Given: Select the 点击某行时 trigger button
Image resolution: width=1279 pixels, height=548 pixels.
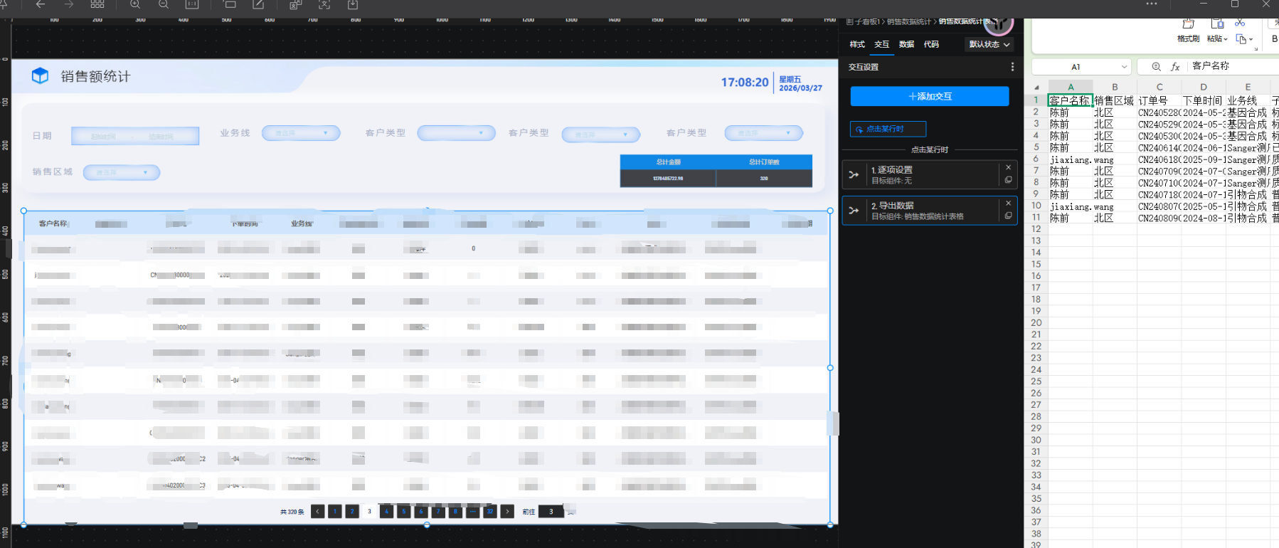Looking at the screenshot, I should pyautogui.click(x=888, y=129).
